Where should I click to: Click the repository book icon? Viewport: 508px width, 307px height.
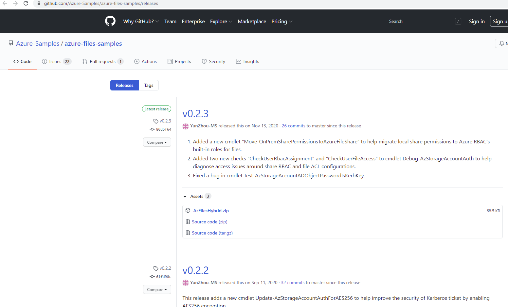11,43
